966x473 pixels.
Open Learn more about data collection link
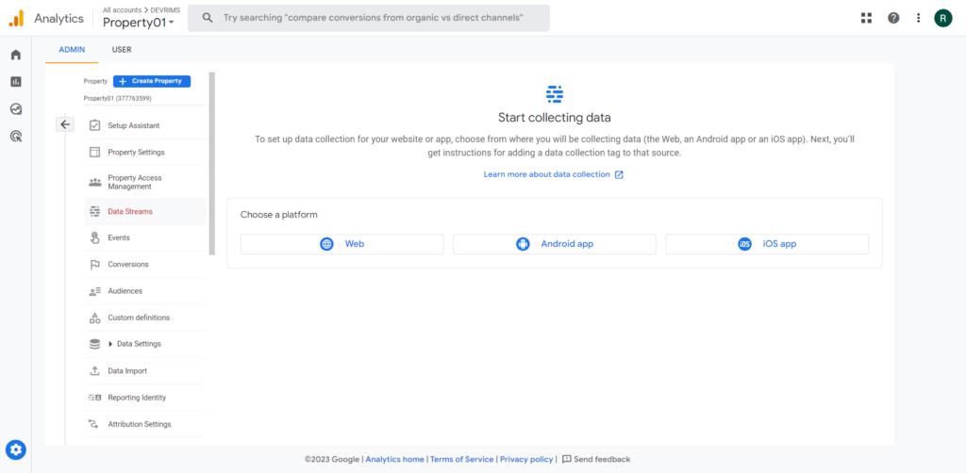(x=546, y=174)
